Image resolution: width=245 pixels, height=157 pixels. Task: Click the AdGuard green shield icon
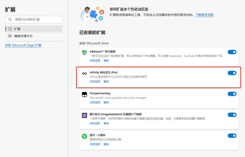[x=84, y=53]
